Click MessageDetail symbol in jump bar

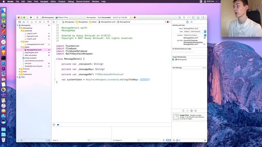click(x=124, y=22)
